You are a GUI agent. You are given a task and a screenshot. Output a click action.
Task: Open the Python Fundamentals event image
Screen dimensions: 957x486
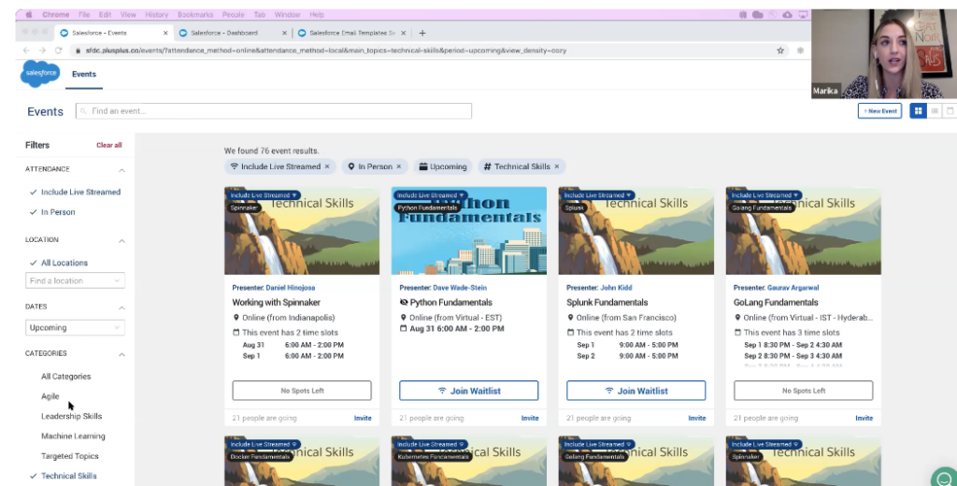pos(469,231)
